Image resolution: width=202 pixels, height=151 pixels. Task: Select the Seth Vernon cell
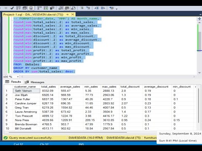pyautogui.click(x=27, y=91)
